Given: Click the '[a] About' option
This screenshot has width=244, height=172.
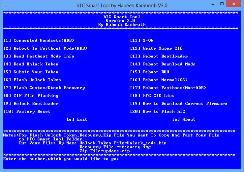Looking at the screenshot, I should [x=184, y=119].
